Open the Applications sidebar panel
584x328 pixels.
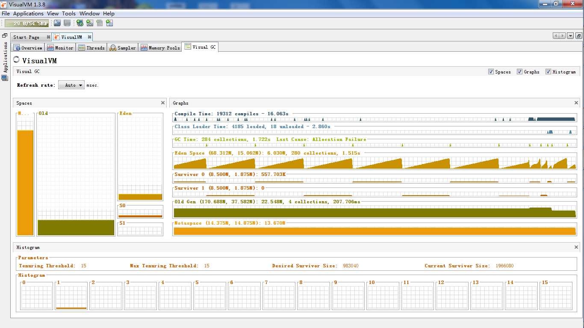tap(5, 57)
